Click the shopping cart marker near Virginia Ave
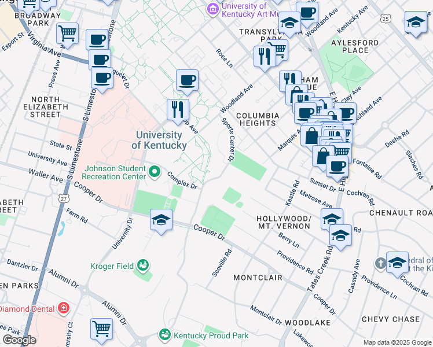This screenshot has width=433, height=347. point(67,35)
